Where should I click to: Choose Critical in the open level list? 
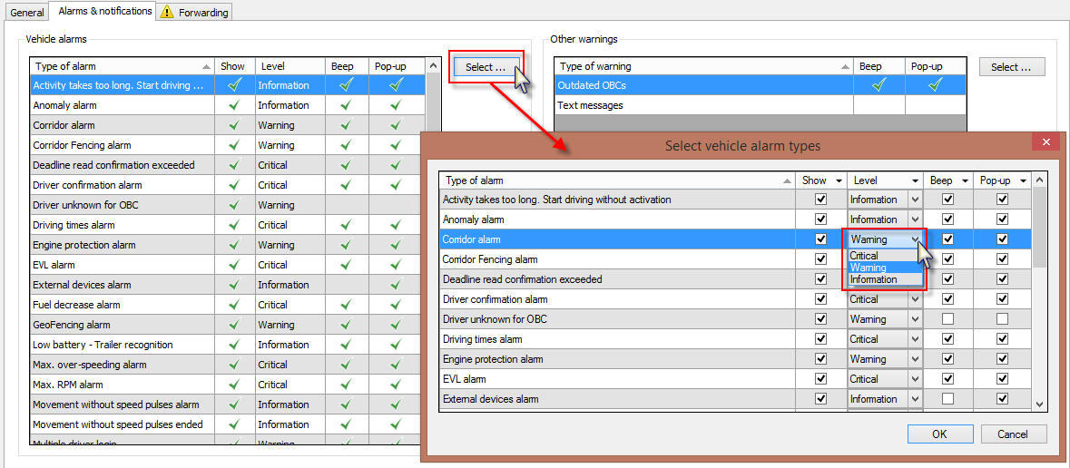point(864,256)
